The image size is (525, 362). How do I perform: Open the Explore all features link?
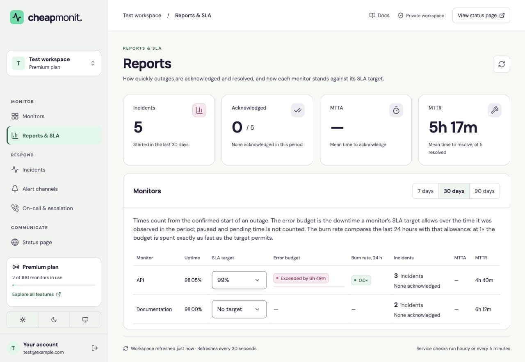(x=37, y=294)
